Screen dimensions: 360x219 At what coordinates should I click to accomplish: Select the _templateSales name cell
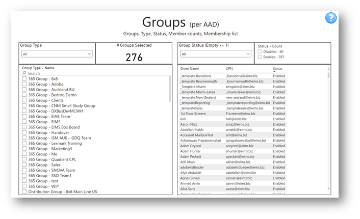pyautogui.click(x=192, y=108)
